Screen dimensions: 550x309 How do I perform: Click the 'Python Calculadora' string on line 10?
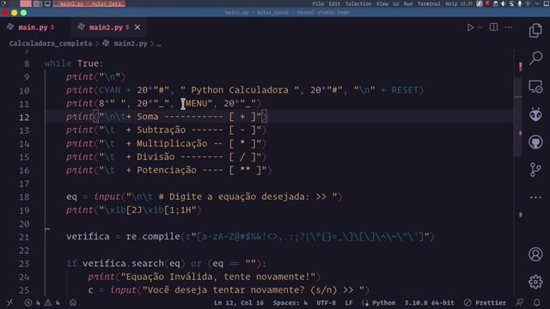click(x=240, y=90)
